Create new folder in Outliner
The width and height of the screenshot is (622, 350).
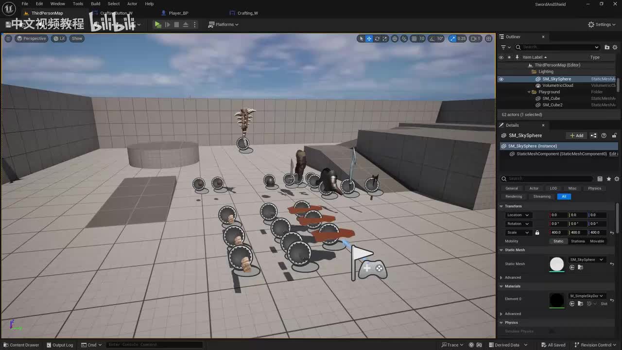607,47
